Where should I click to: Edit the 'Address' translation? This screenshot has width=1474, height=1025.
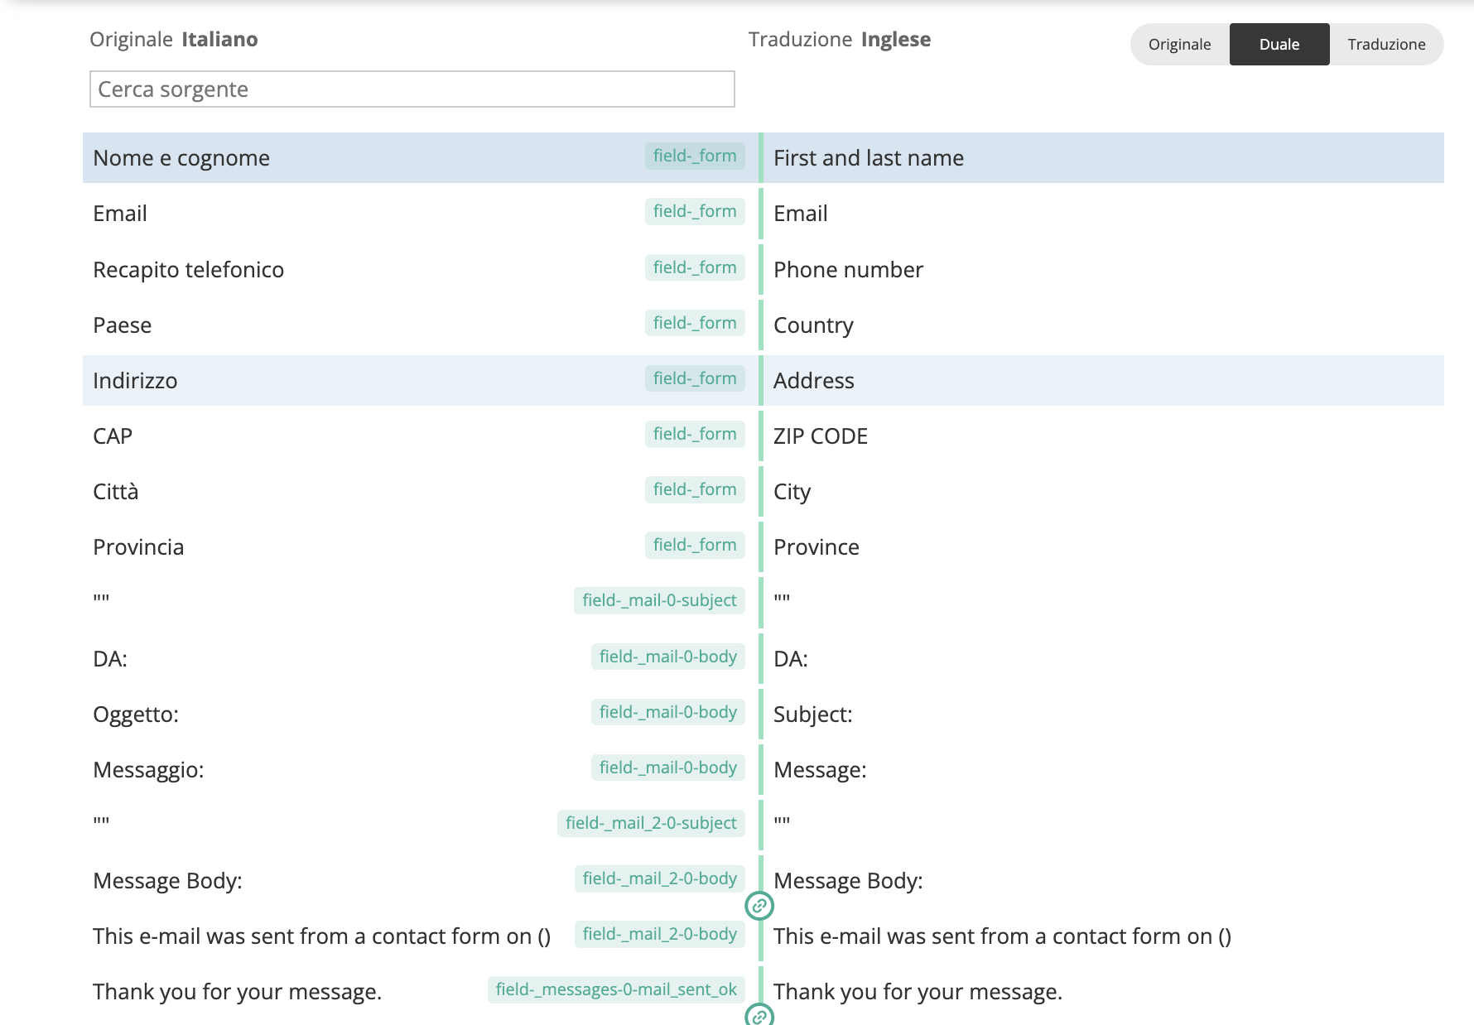click(1103, 380)
